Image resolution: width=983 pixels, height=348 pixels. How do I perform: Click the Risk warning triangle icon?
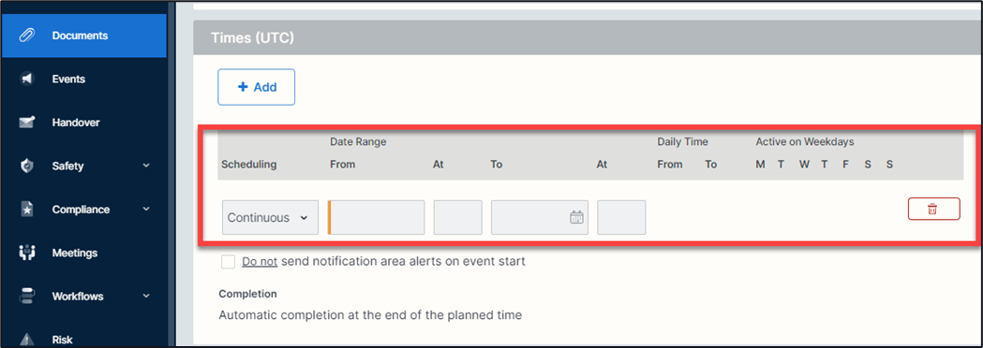pos(27,340)
